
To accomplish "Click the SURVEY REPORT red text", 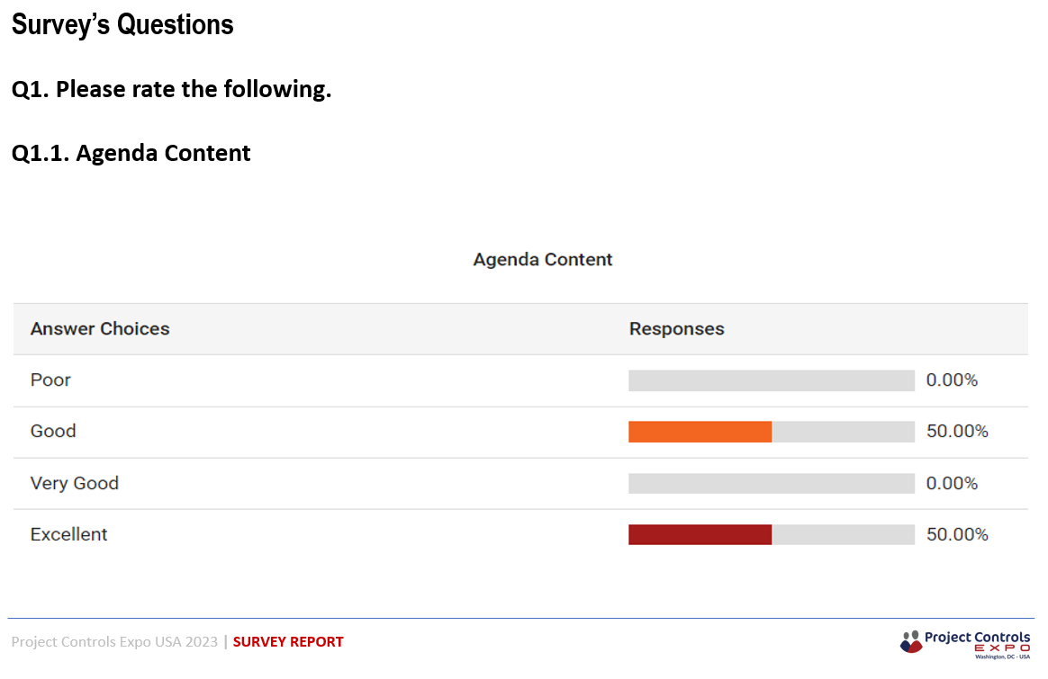I will (x=288, y=641).
